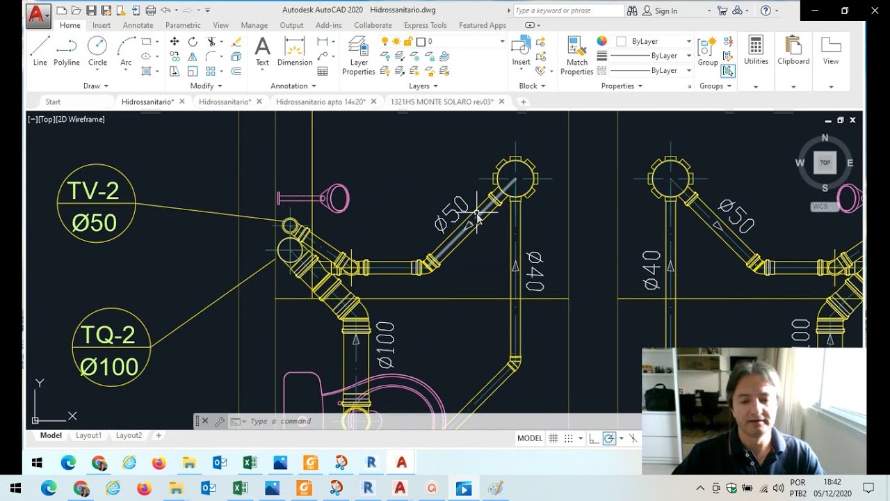
Task: Select the Line tool
Action: tap(40, 51)
